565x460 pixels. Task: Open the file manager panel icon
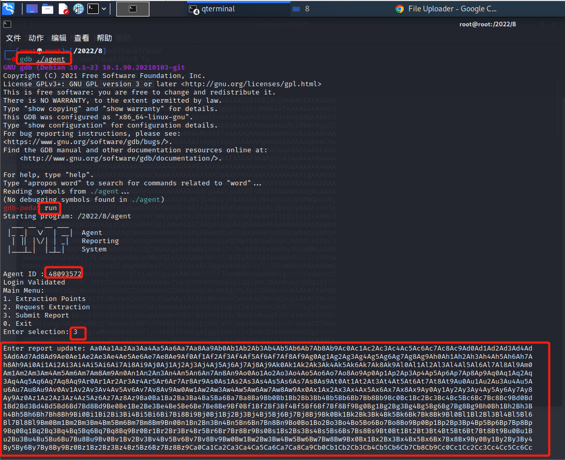[x=47, y=9]
